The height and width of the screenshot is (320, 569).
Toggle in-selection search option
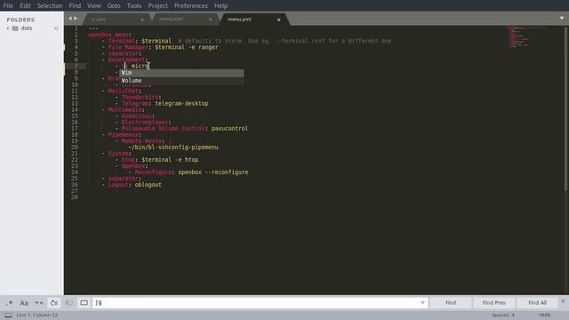point(69,302)
